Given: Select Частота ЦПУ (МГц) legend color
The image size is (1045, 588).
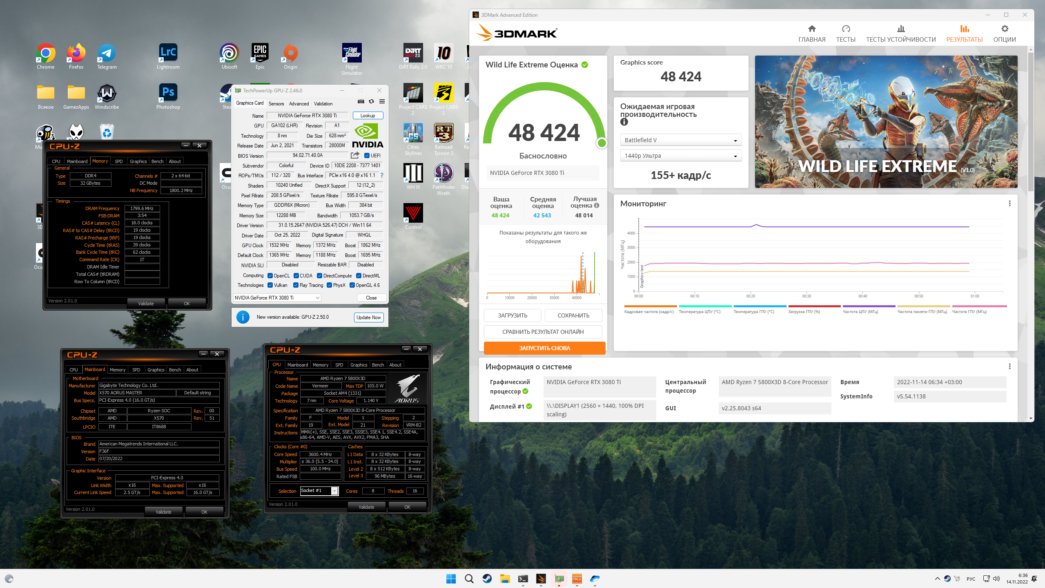Looking at the screenshot, I should [x=869, y=306].
